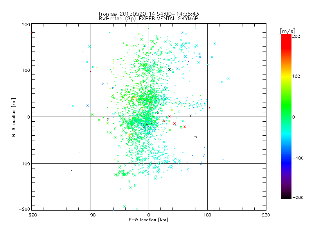The image size is (313, 234).
Task: Pick the black bottom of the colorbar
Action: coord(286,196)
